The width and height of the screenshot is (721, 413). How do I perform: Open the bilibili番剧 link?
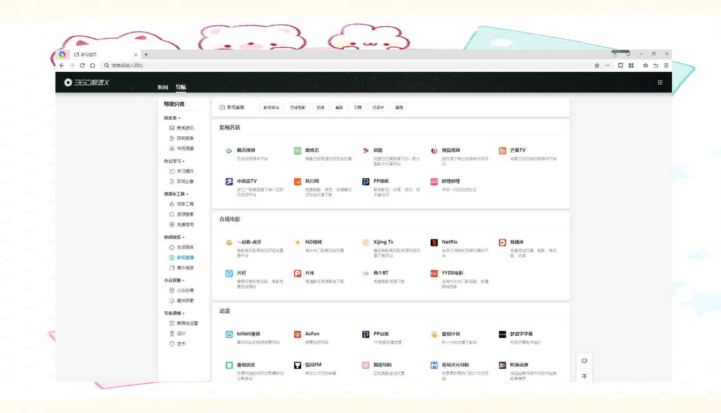tap(248, 334)
